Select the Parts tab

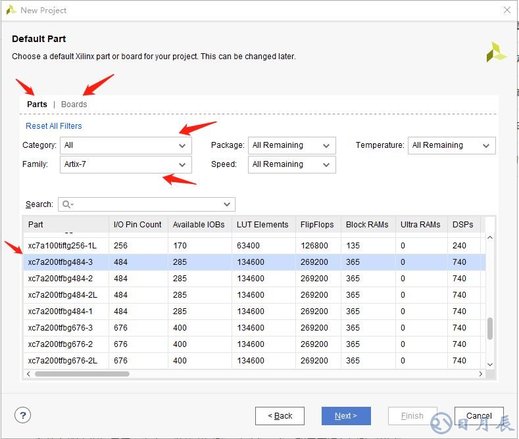(x=37, y=104)
